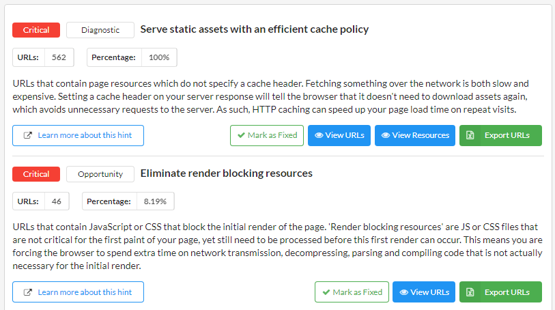The image size is (555, 310).
Task: Click eye icon on cache policy View URLs
Action: coord(319,135)
